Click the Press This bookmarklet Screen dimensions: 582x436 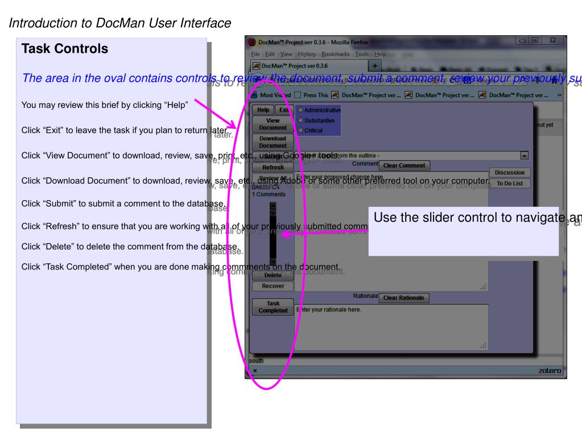tap(311, 95)
